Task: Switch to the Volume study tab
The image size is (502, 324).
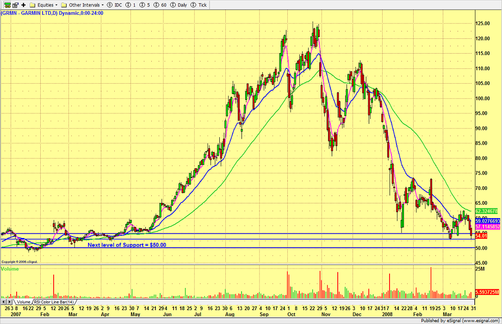Action: click(24, 302)
